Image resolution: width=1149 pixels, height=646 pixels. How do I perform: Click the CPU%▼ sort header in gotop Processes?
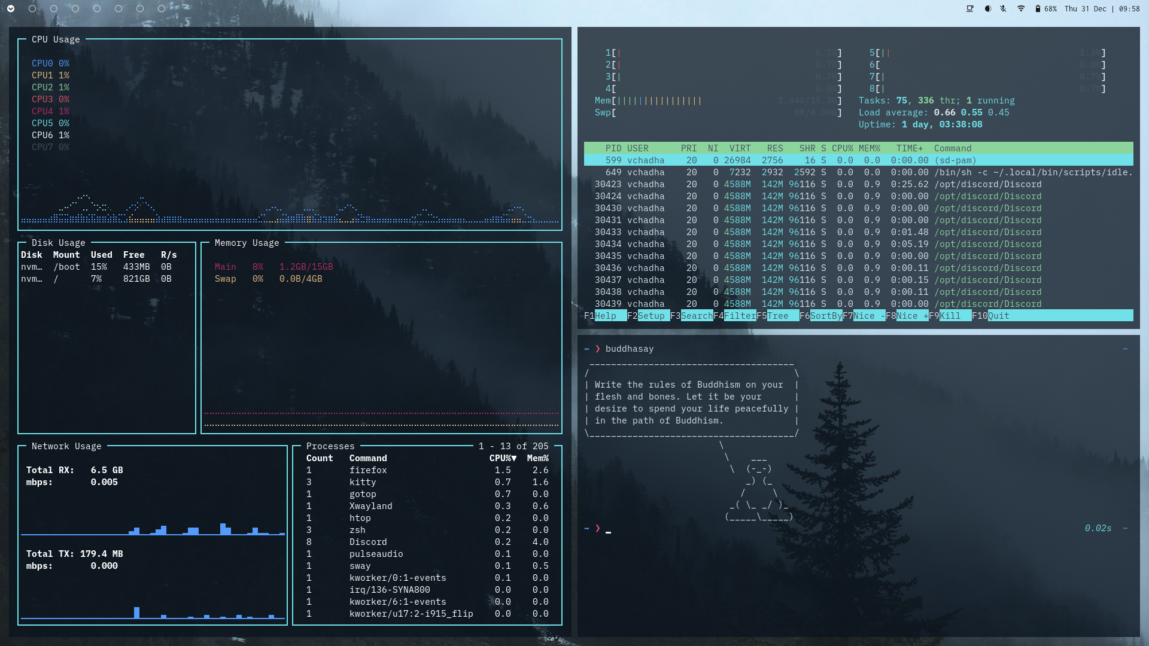point(503,458)
